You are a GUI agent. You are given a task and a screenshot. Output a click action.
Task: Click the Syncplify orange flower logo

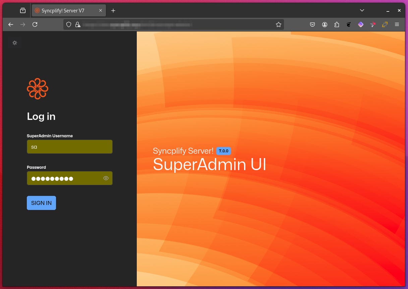38,88
